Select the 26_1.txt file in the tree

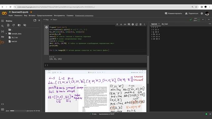click(15, 37)
